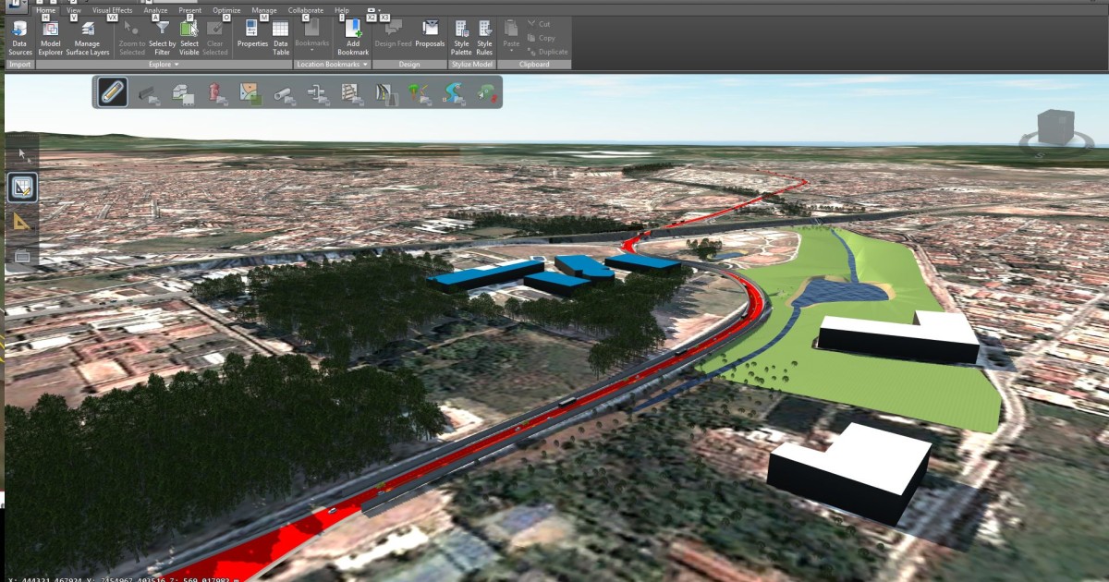Select the City Furniture hydrant creation tool

pyautogui.click(x=213, y=92)
